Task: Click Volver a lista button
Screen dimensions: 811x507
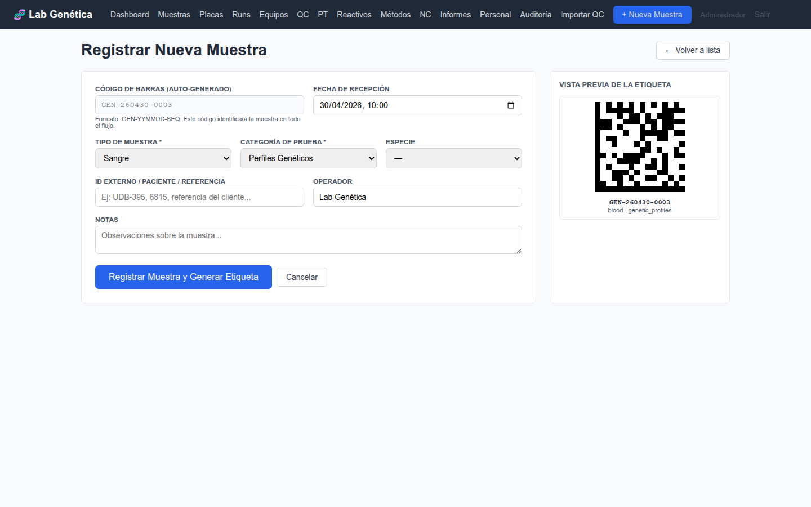Action: point(693,50)
